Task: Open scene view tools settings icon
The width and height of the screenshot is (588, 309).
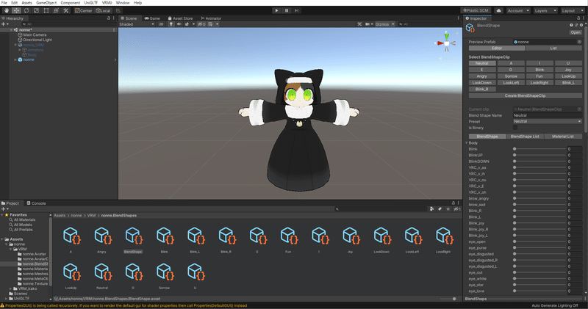Action: coord(359,24)
